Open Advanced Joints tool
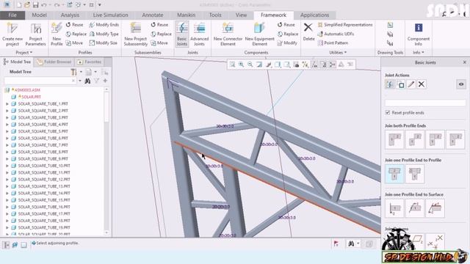 199,34
